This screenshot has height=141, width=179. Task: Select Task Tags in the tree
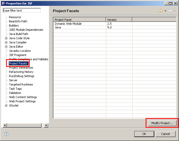(x=15, y=89)
